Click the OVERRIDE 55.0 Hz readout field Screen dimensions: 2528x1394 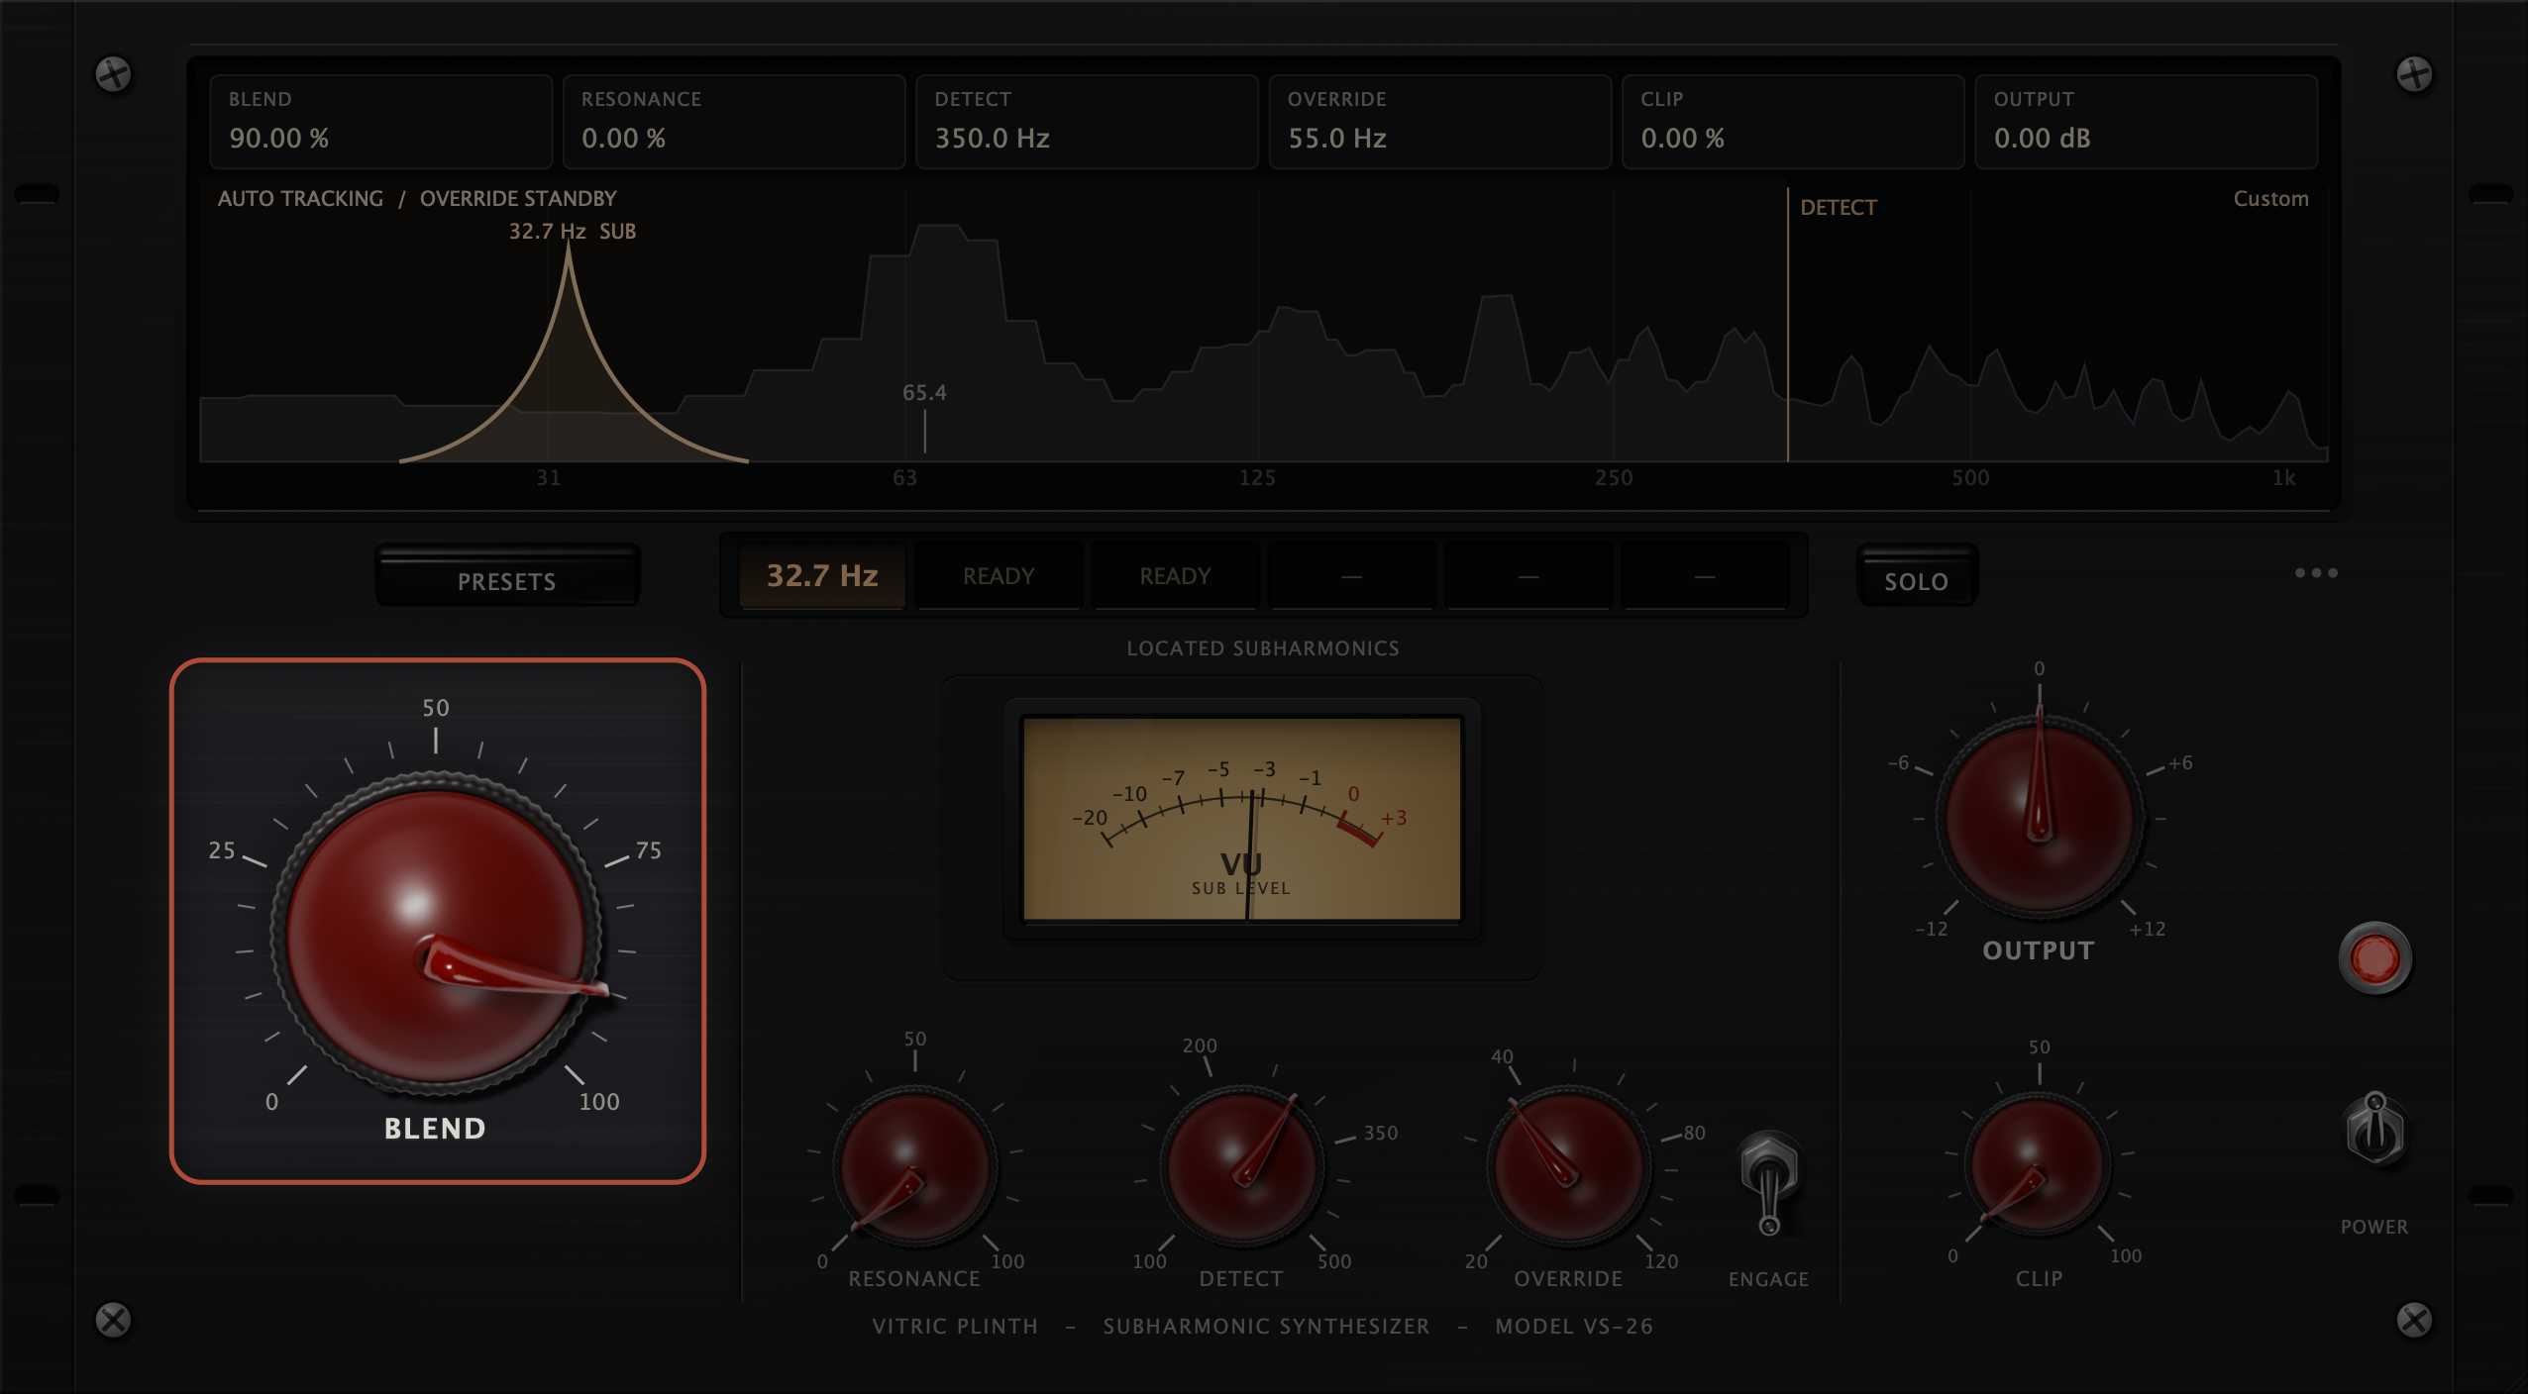(1439, 121)
